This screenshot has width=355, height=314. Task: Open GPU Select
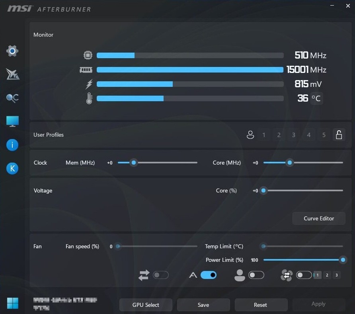coord(146,305)
